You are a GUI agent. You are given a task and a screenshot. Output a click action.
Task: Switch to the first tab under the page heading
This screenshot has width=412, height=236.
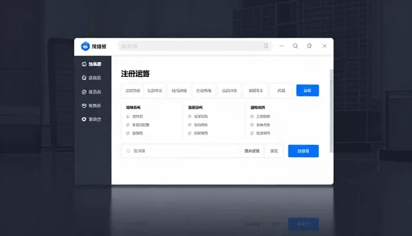[x=133, y=90]
